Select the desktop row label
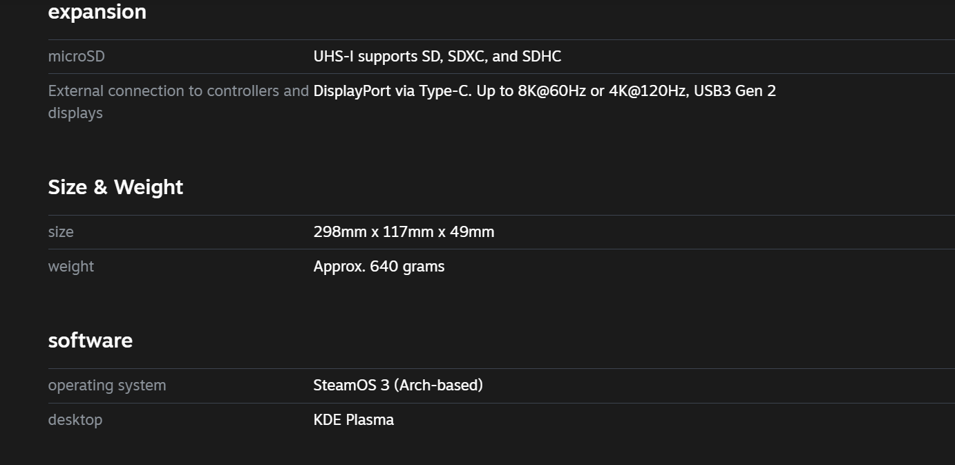The image size is (955, 465). point(75,420)
